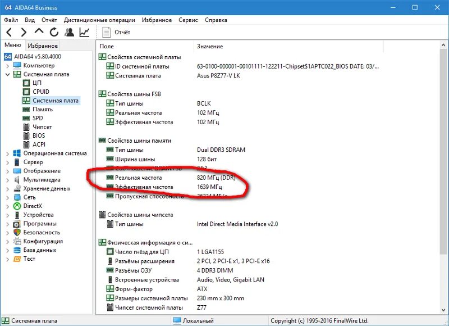Screen dimensions: 449x326
Task: Click the network icon beside Сеть
Action: 17,197
